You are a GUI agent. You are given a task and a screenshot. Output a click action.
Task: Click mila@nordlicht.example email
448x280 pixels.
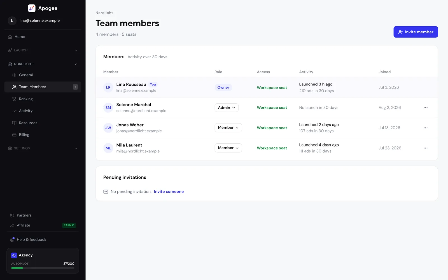[138, 151]
